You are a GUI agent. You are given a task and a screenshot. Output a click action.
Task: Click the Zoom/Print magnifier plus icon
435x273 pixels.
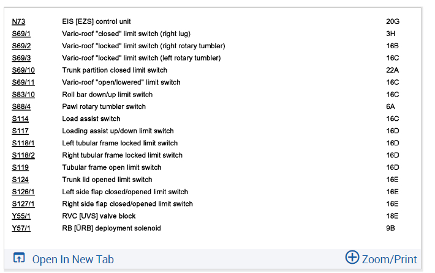coord(352,257)
